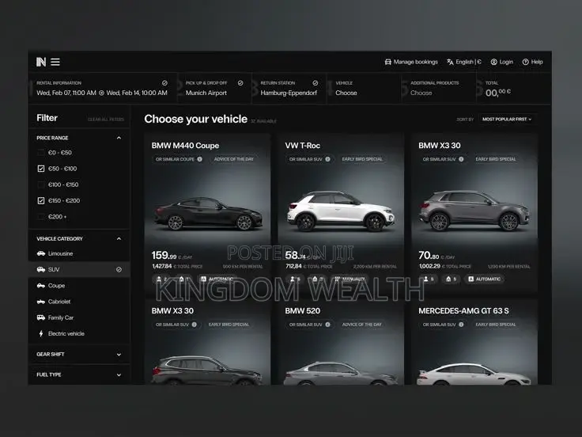This screenshot has width=582, height=437.
Task: Click the Family Car van icon
Action: click(x=41, y=317)
